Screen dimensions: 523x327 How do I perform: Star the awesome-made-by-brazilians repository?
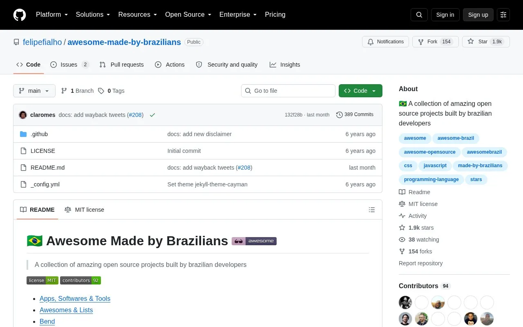486,42
